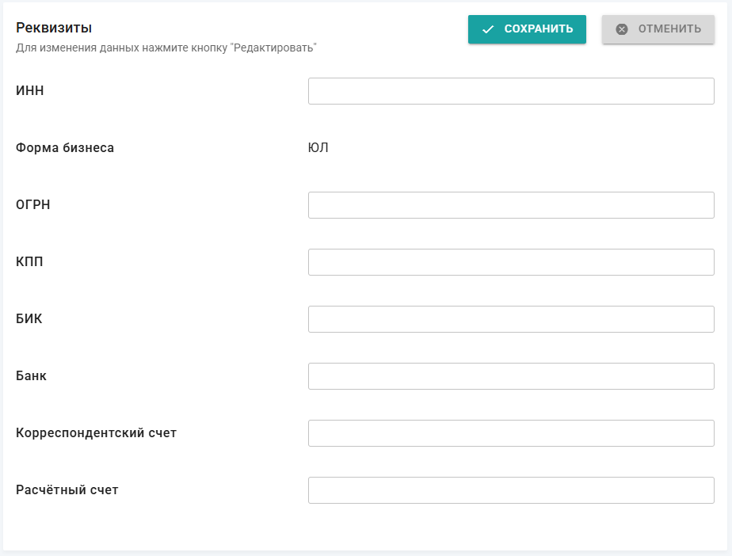This screenshot has width=732, height=556.
Task: Click the circled X icon on Отменить
Action: tap(622, 29)
